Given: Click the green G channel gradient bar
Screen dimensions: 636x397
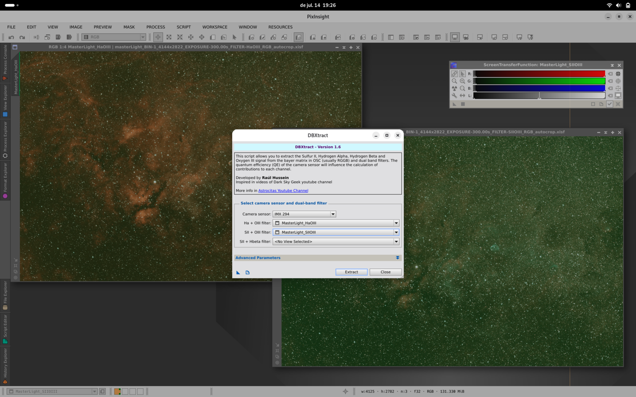Looking at the screenshot, I should coord(539,81).
